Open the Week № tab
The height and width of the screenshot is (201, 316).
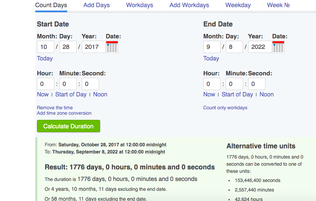[278, 5]
